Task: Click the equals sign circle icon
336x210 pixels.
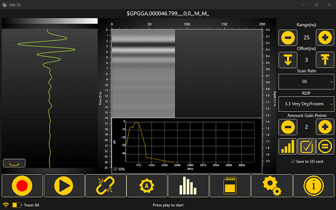Action: click(x=325, y=147)
